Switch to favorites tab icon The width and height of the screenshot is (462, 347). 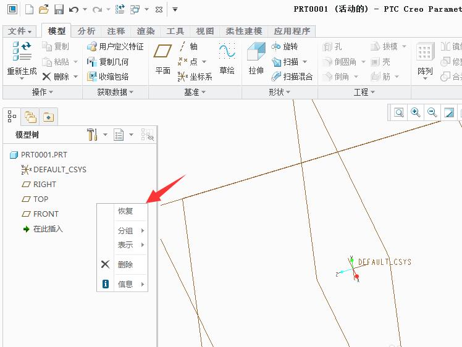pos(48,117)
